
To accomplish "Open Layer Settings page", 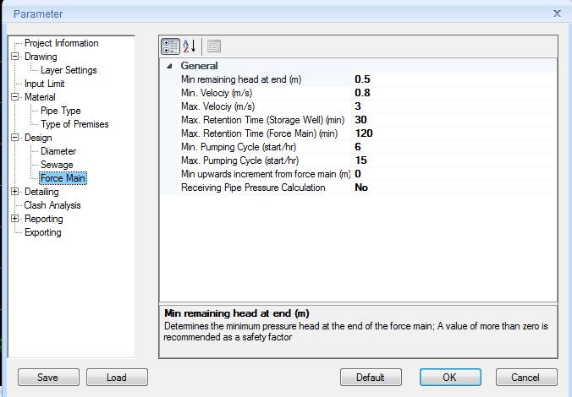I will (x=69, y=70).
